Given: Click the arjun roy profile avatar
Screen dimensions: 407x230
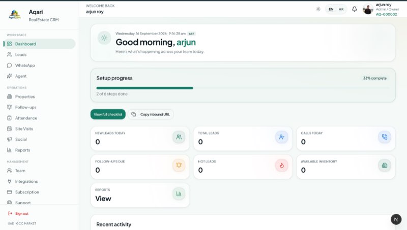Looking at the screenshot, I should 368,9.
